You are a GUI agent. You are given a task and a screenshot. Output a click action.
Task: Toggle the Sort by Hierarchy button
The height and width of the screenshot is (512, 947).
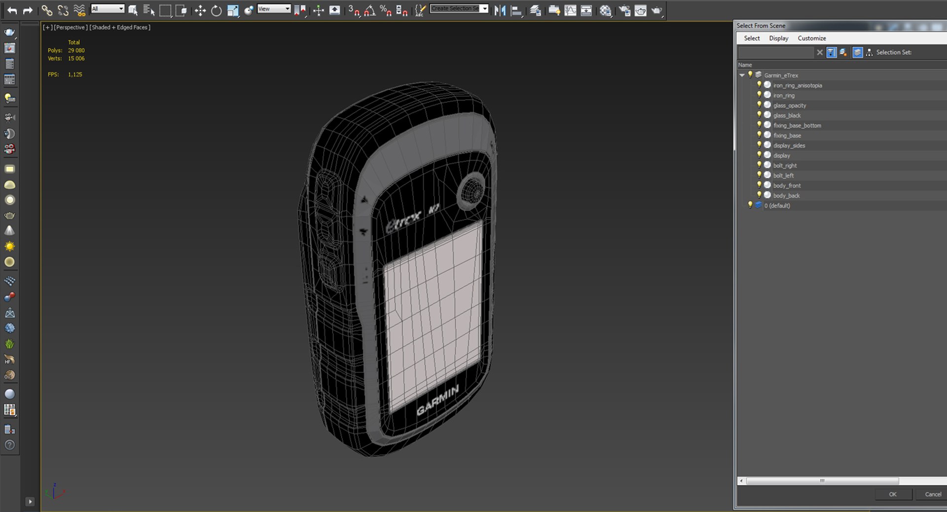coord(869,52)
